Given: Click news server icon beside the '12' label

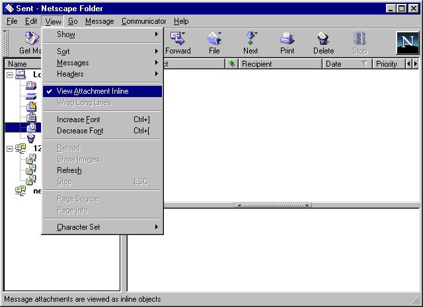Looking at the screenshot, I should tap(20, 149).
